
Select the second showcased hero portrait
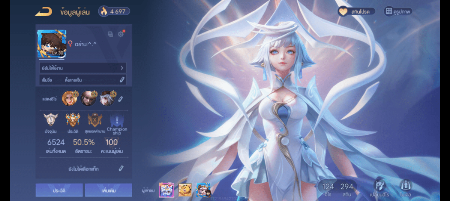[88, 98]
